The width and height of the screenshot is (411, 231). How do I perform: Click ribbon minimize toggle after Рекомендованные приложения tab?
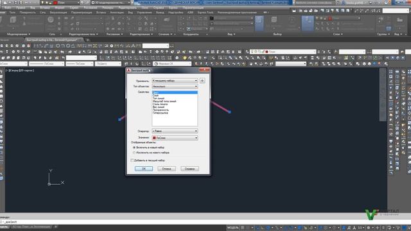[x=265, y=12]
